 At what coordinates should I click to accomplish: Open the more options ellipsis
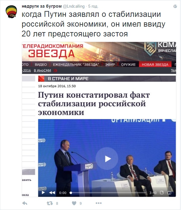click(99, 203)
